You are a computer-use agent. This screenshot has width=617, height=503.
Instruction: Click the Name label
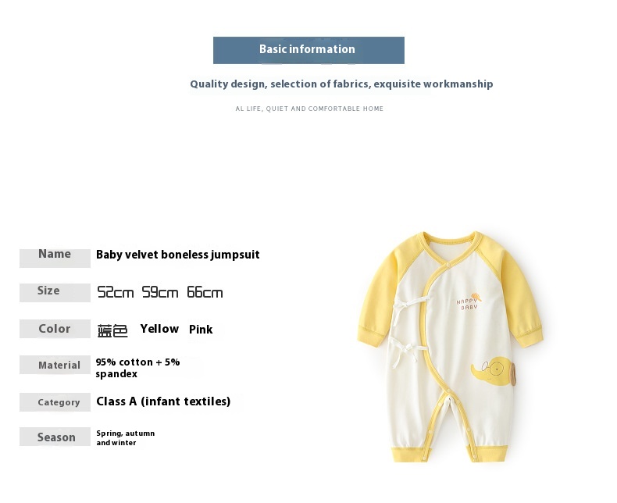coord(55,255)
